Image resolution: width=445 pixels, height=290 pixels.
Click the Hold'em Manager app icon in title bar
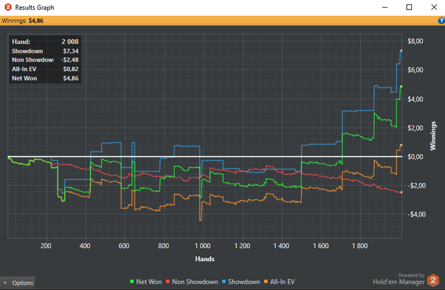(x=8, y=7)
